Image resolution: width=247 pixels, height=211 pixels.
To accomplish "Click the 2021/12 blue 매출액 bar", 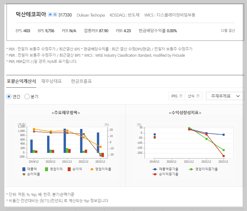I will [65, 141].
